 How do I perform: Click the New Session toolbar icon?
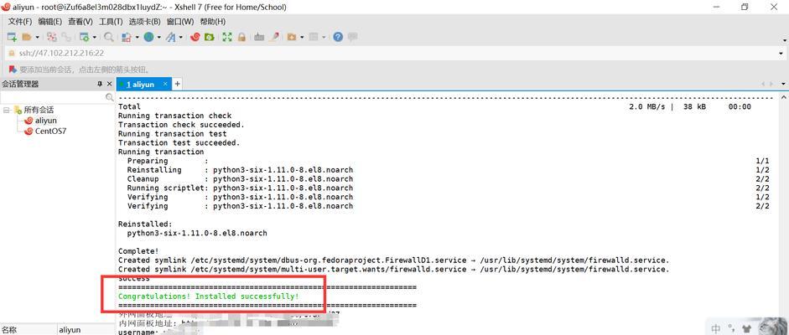point(12,37)
